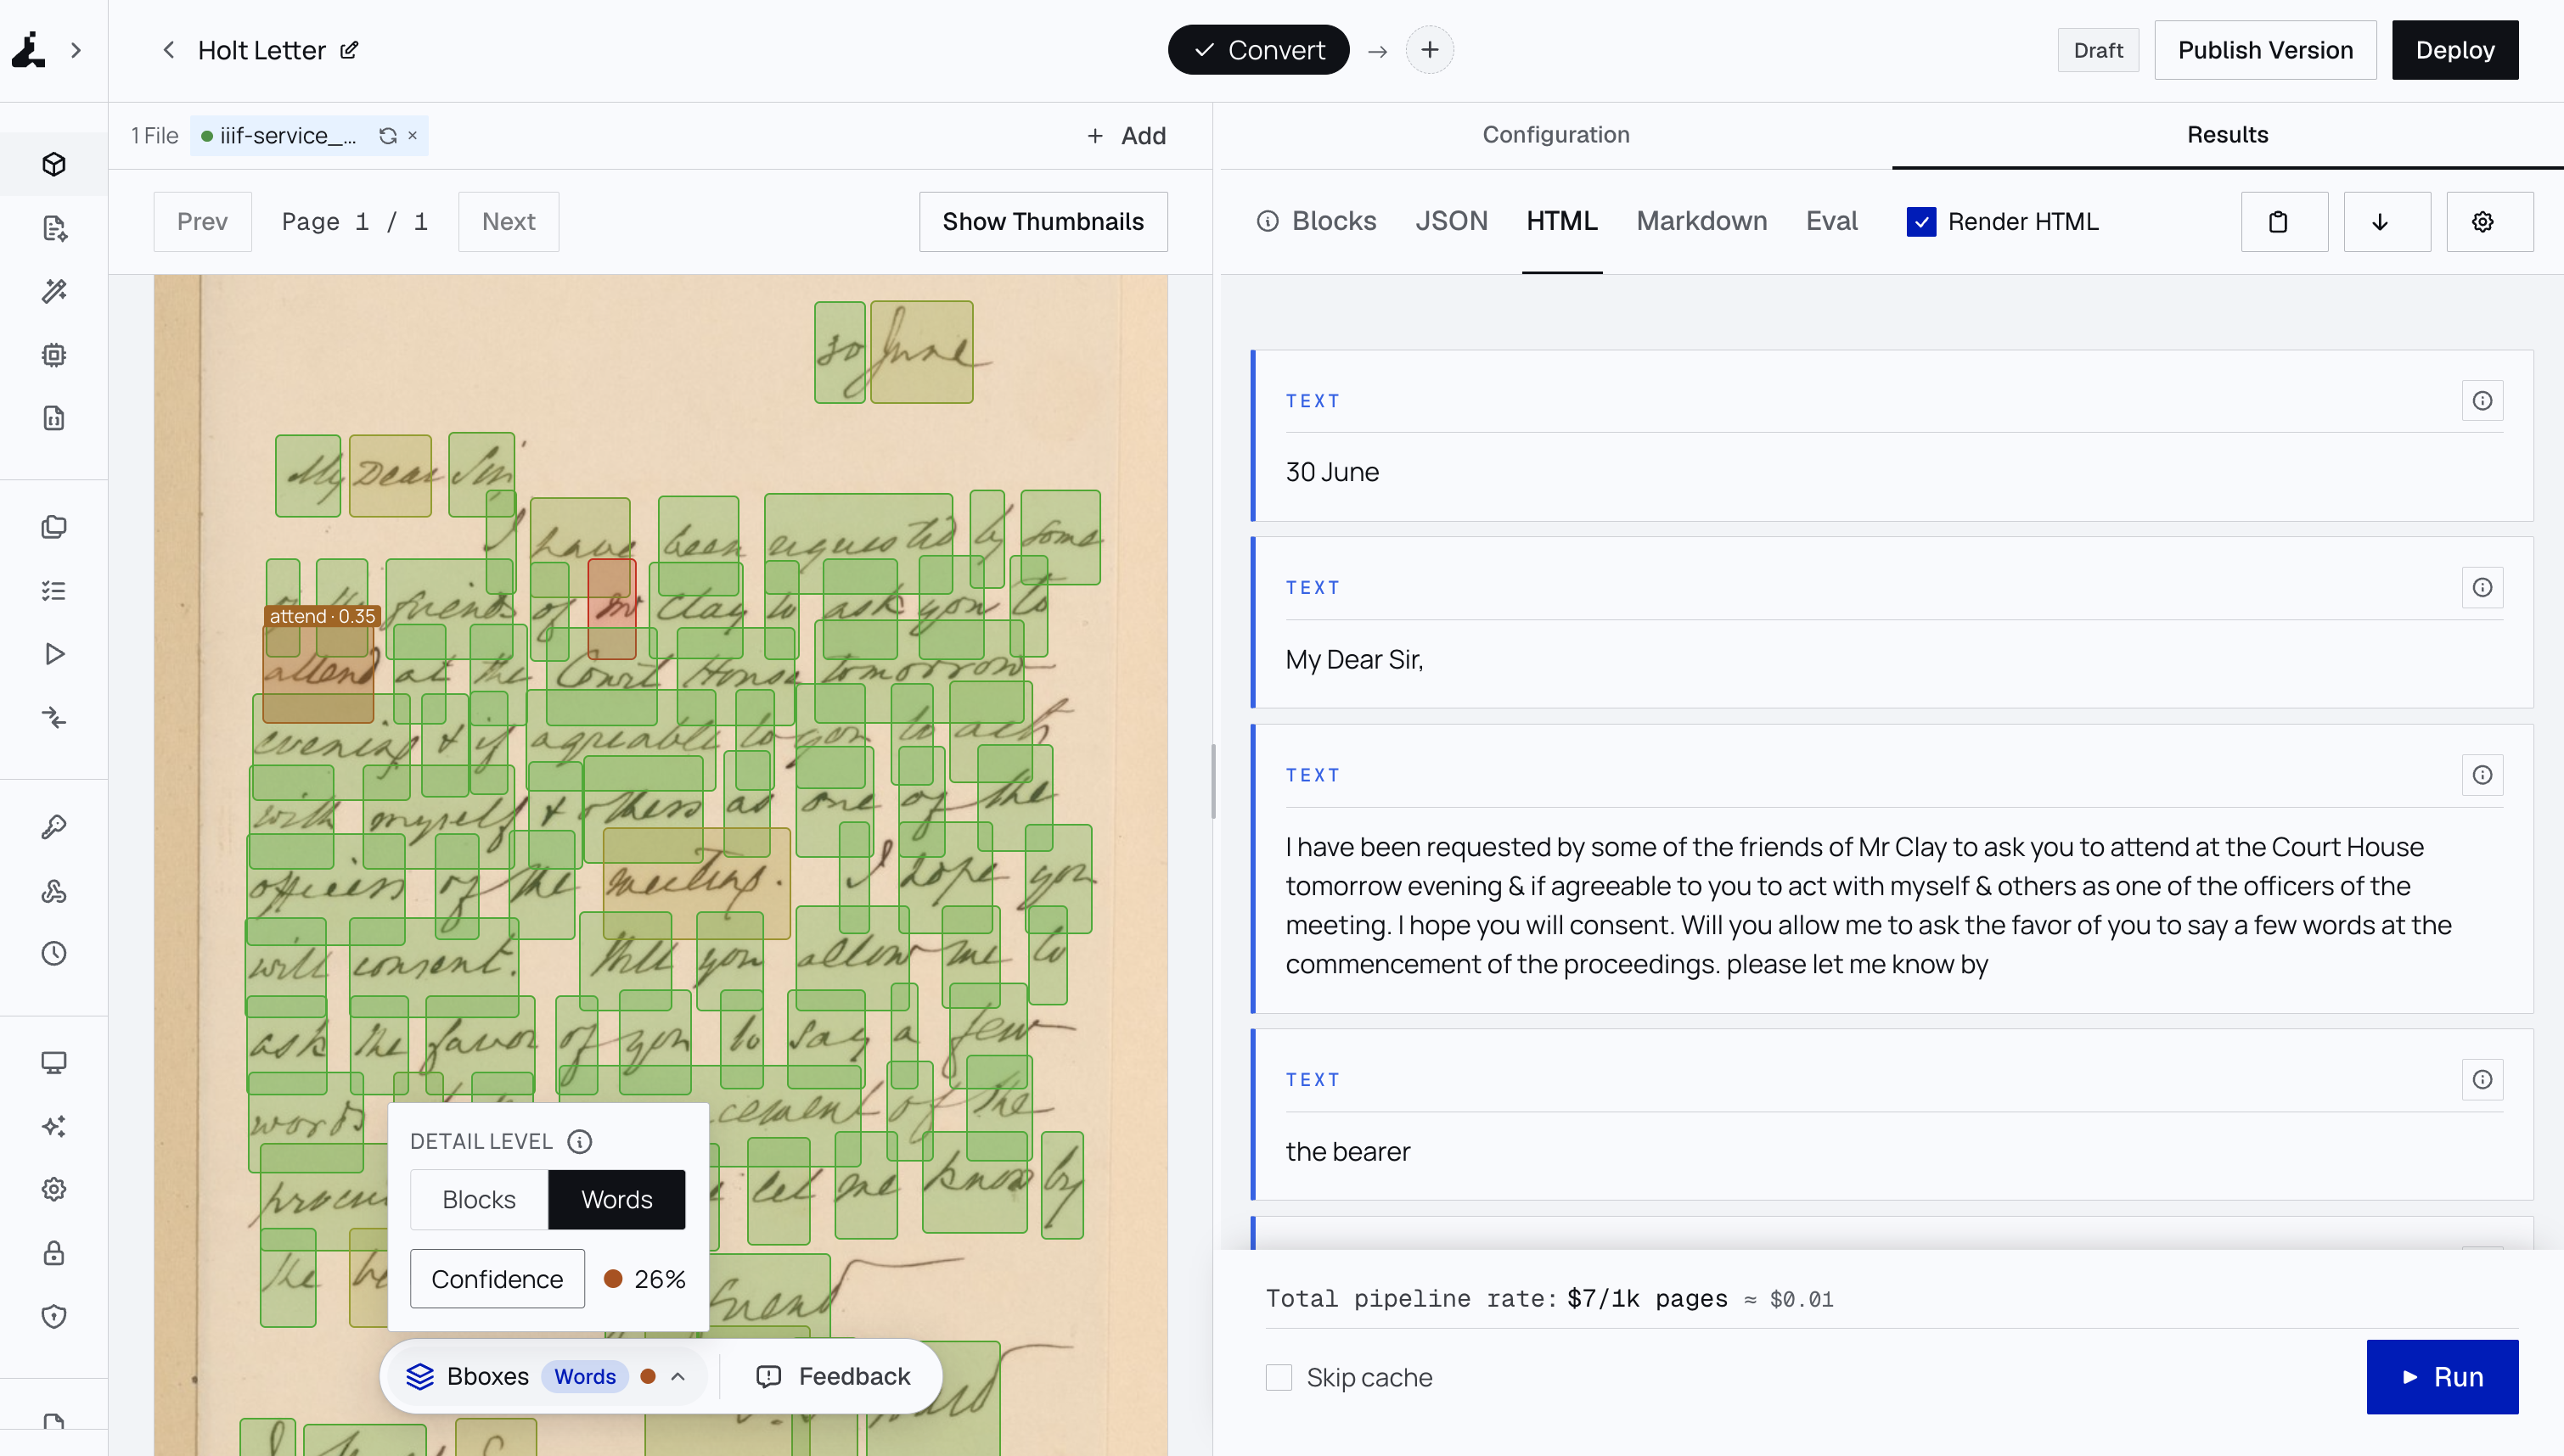Click the attend 0.35 bounding box

pyautogui.click(x=318, y=674)
